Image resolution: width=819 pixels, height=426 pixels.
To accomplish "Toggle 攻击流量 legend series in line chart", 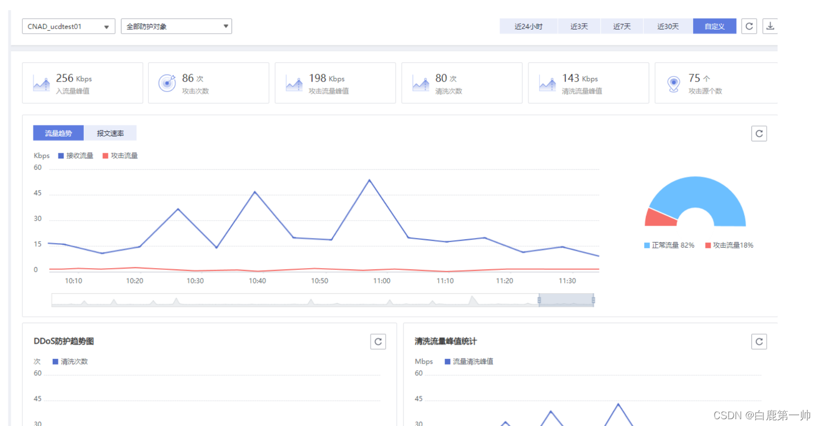I will click(x=120, y=156).
